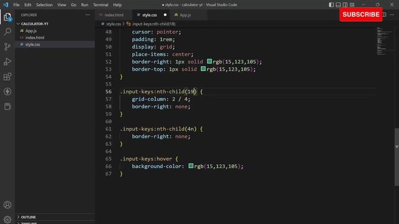Click .input-keys:nth-child breadcrumb symbol
399x224 pixels.
154,24
